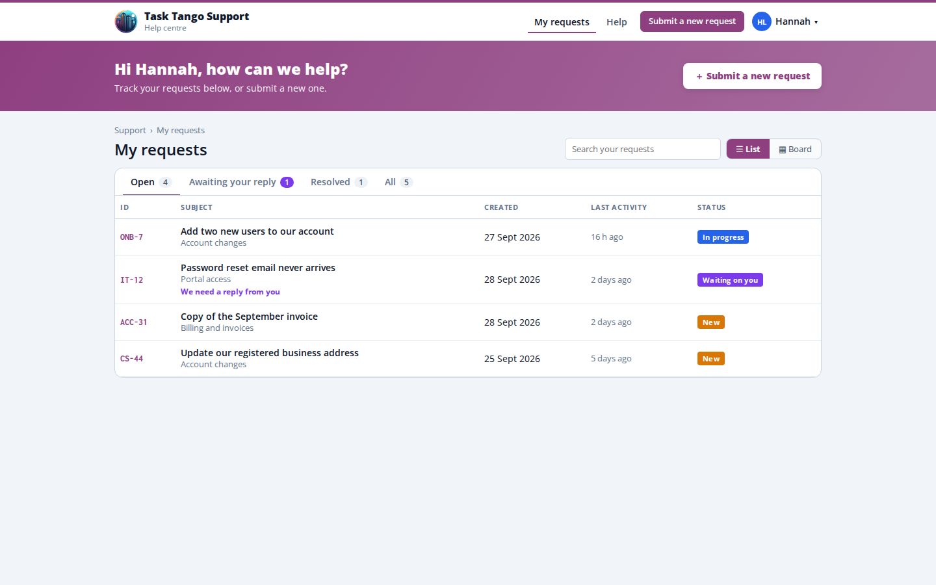This screenshot has height=585, width=936.
Task: Click the In progress status badge
Action: pos(723,237)
